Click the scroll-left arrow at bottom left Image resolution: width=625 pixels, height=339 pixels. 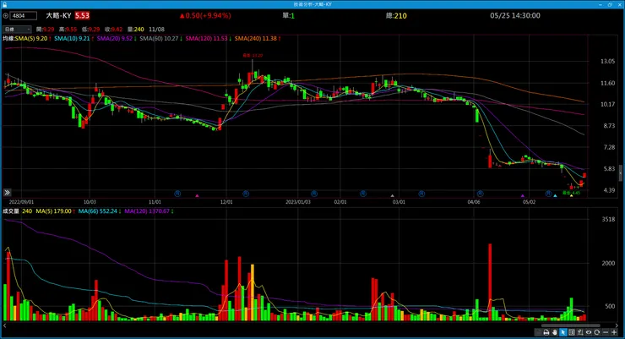tap(5, 325)
